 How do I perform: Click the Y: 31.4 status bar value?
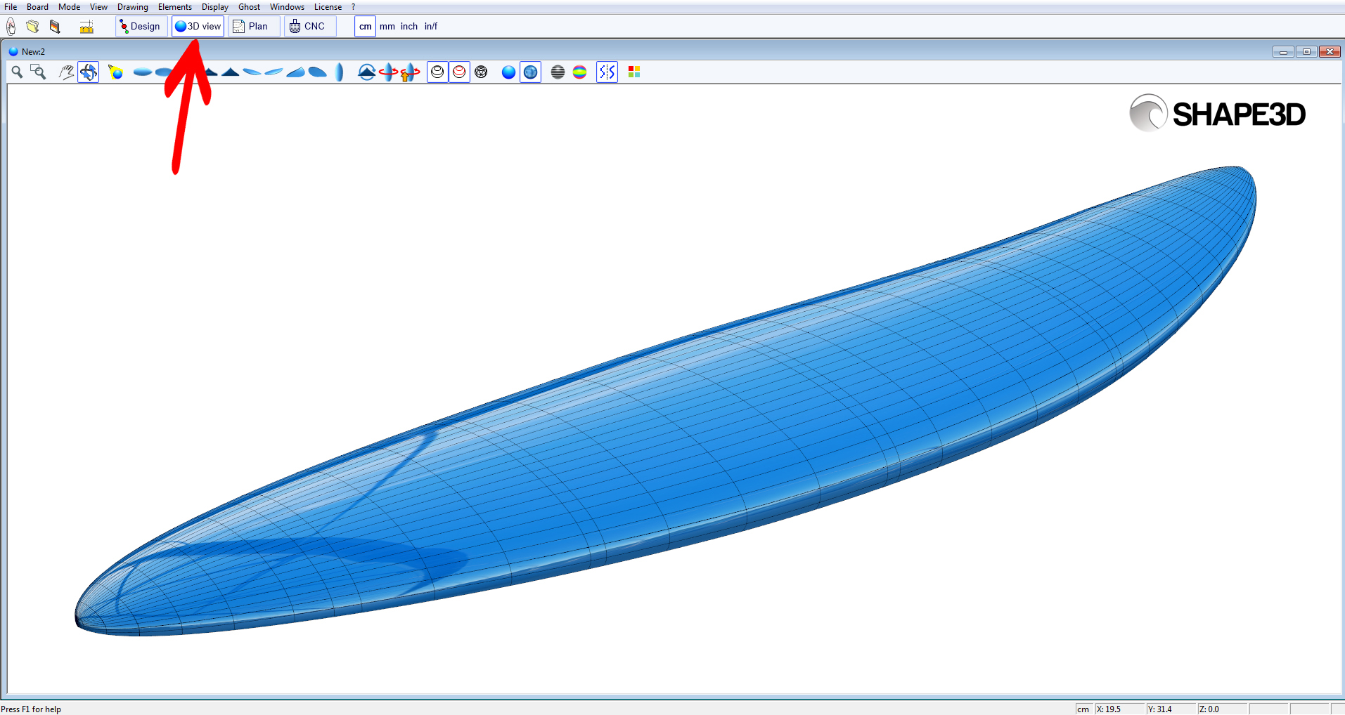(x=1160, y=709)
